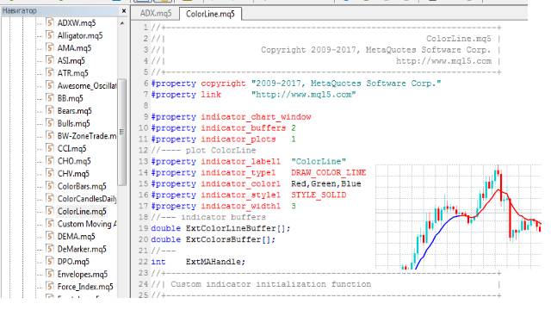Click the Bulls.mq5 file icon
The height and width of the screenshot is (310, 551).
coord(50,123)
